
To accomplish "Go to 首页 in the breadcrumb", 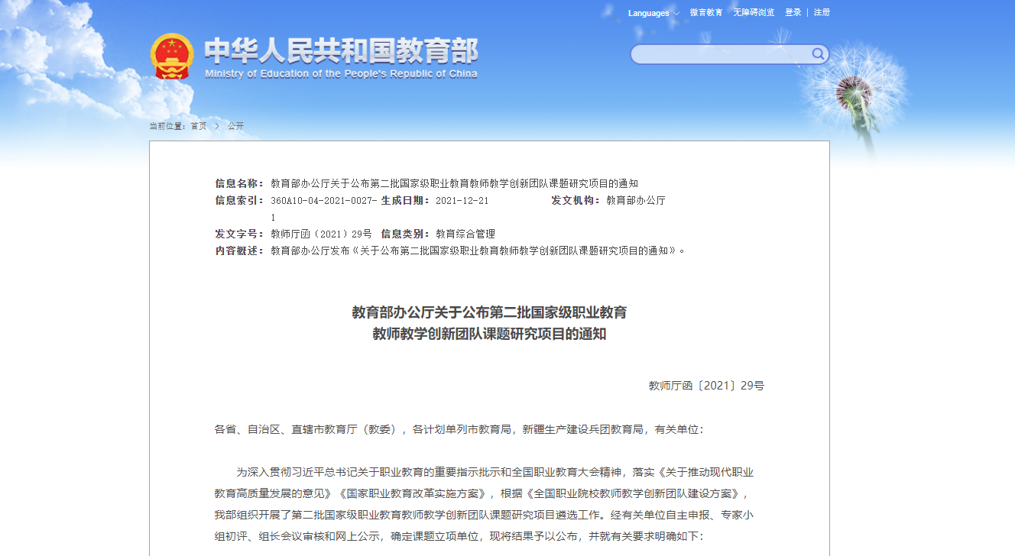I will [x=199, y=126].
